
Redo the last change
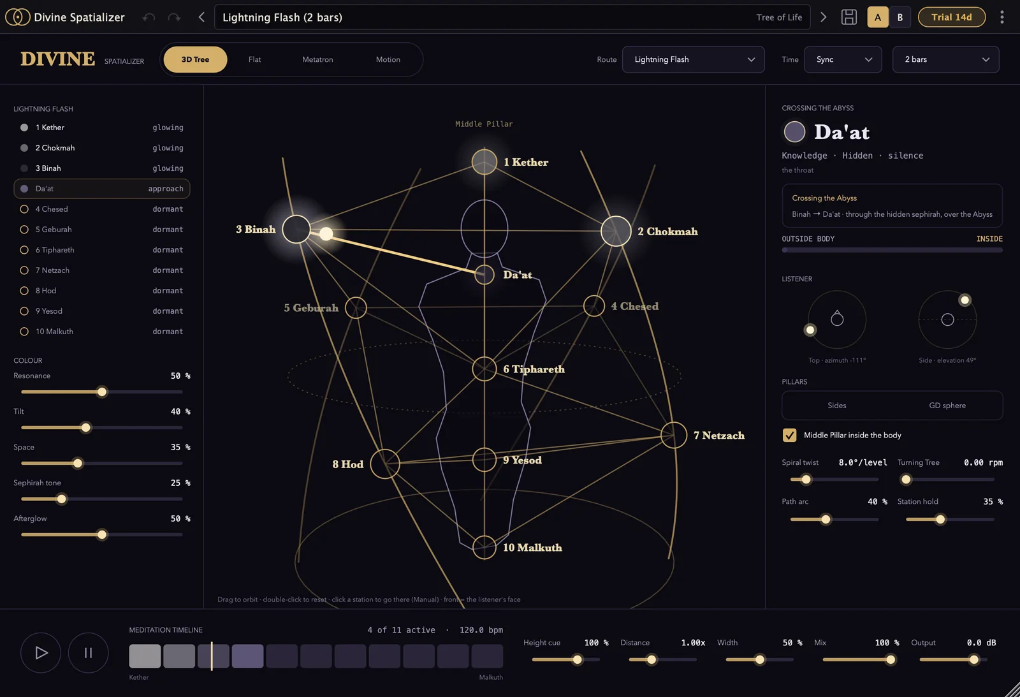174,17
